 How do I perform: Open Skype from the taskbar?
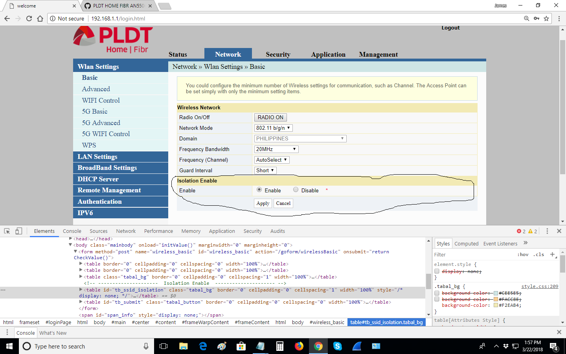(337, 346)
